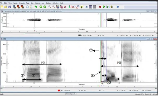Click the 'ss: 3.81625 sec' value in window A
Viewport: 158px width, 96px height.
[x=122, y=35]
